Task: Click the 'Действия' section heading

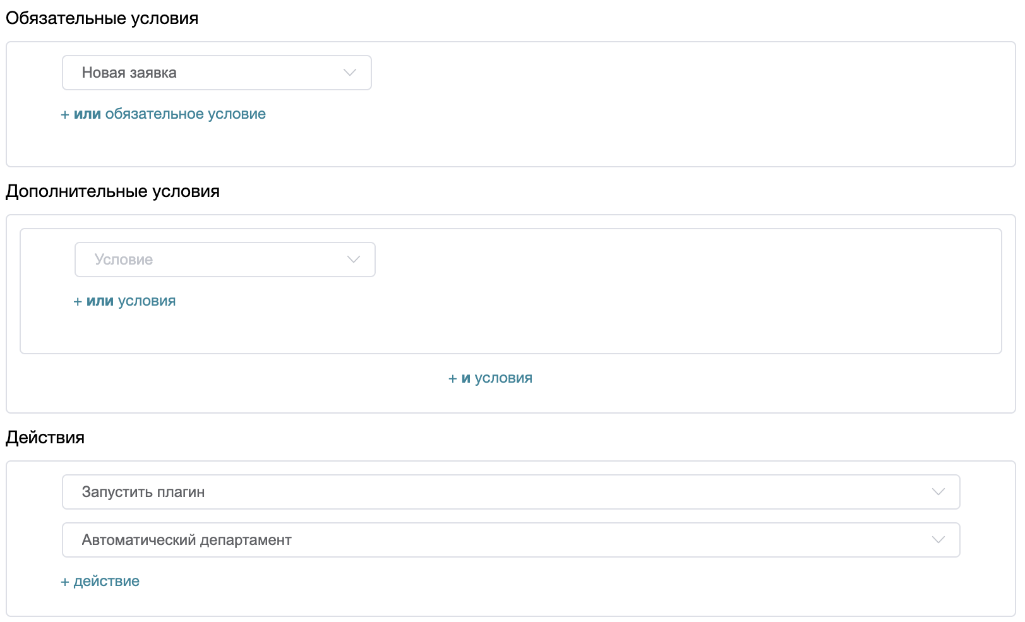Action: click(45, 438)
